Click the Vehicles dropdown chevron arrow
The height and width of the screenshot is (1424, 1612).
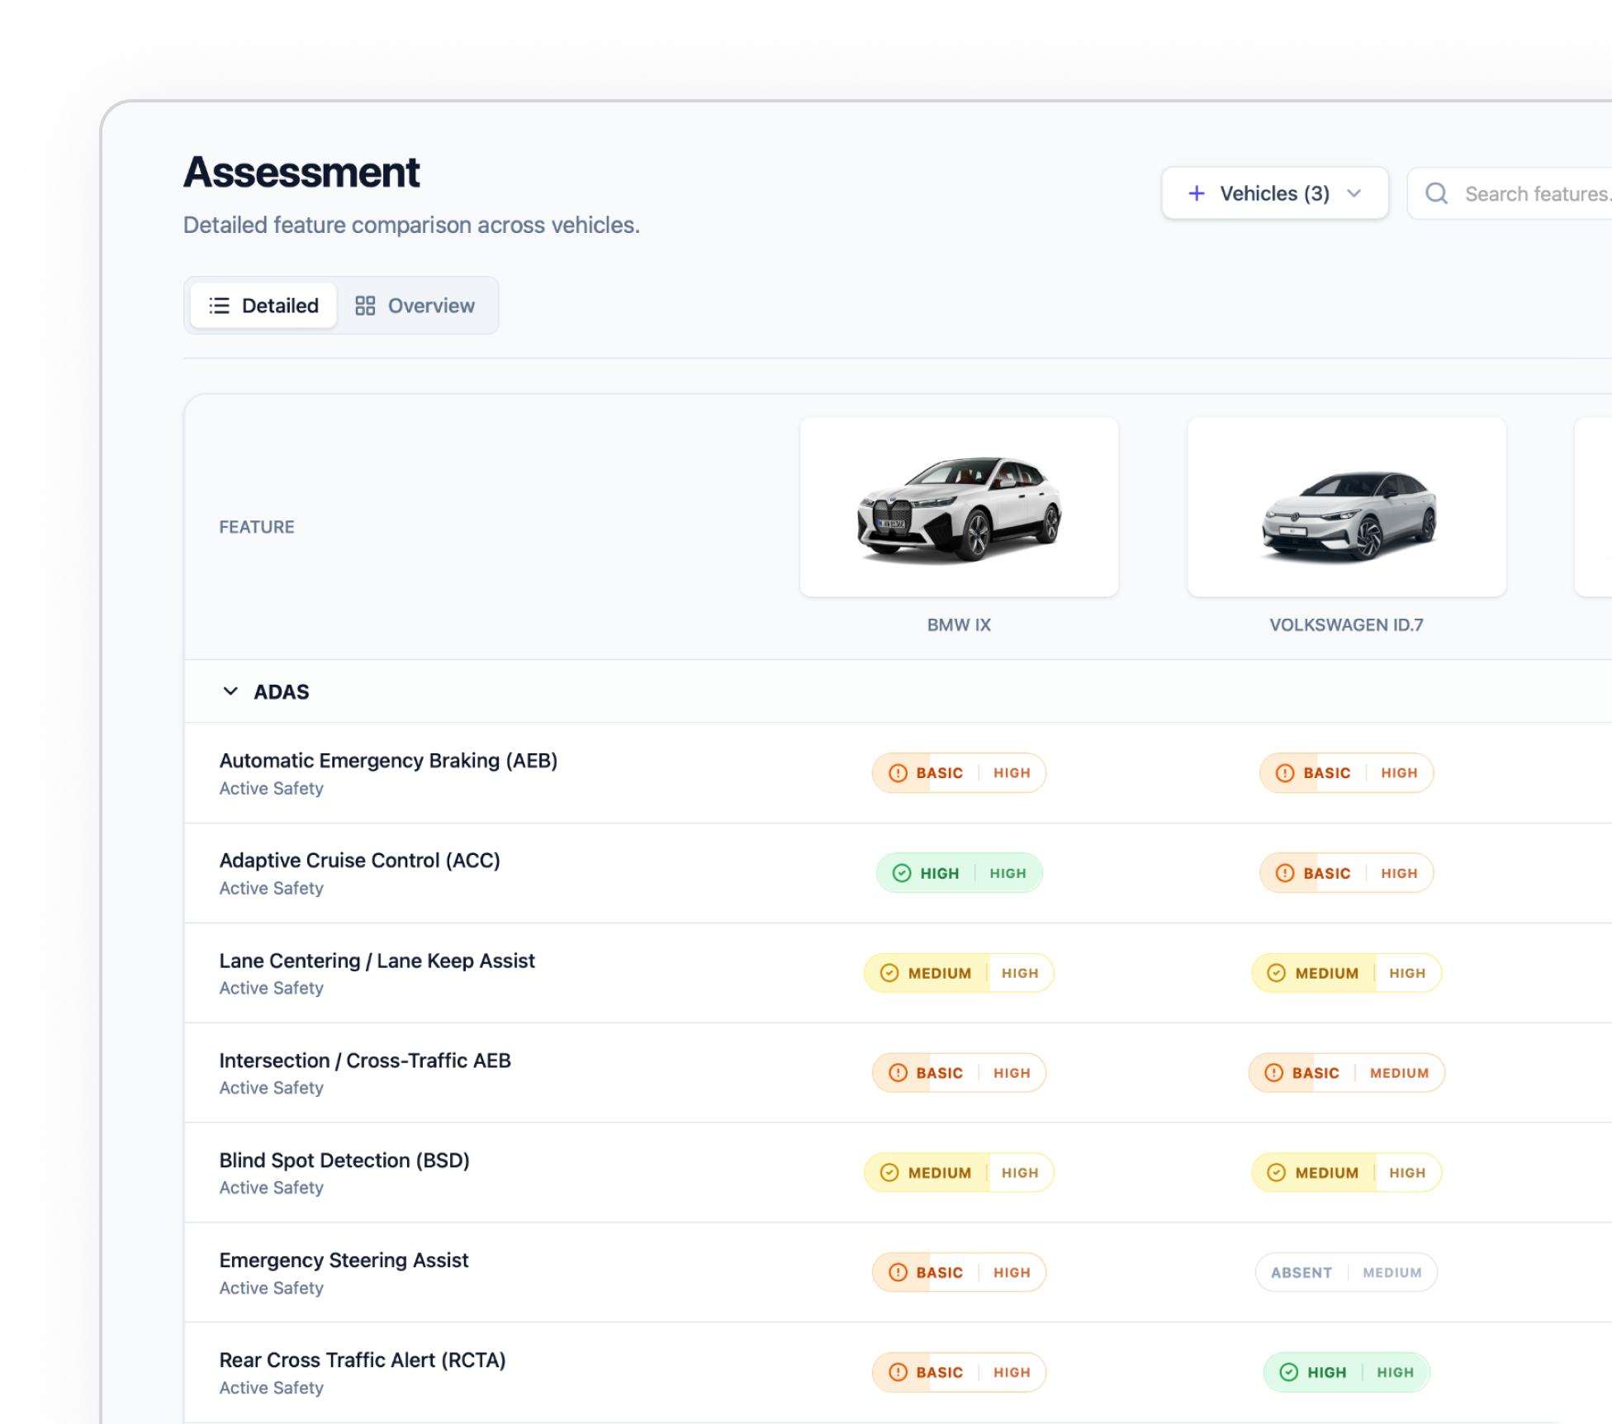[1354, 193]
